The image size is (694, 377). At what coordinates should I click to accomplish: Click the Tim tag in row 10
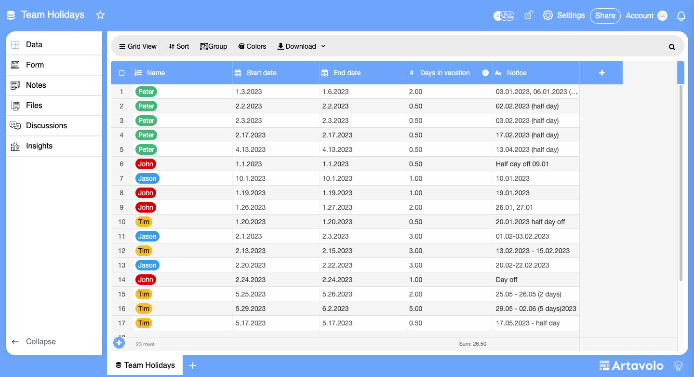click(144, 222)
